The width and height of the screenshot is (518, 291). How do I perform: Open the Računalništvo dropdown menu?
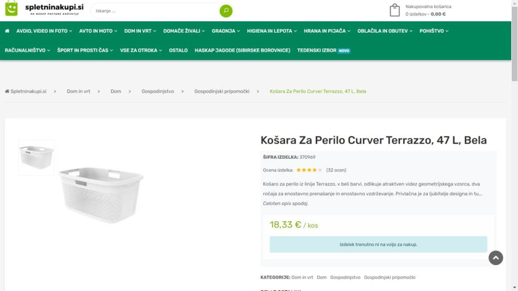point(28,50)
